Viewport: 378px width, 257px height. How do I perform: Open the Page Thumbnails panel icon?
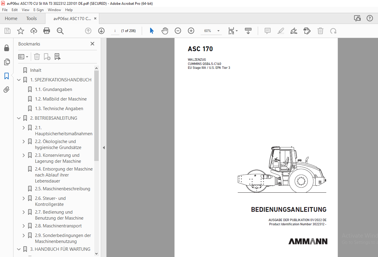point(7,62)
